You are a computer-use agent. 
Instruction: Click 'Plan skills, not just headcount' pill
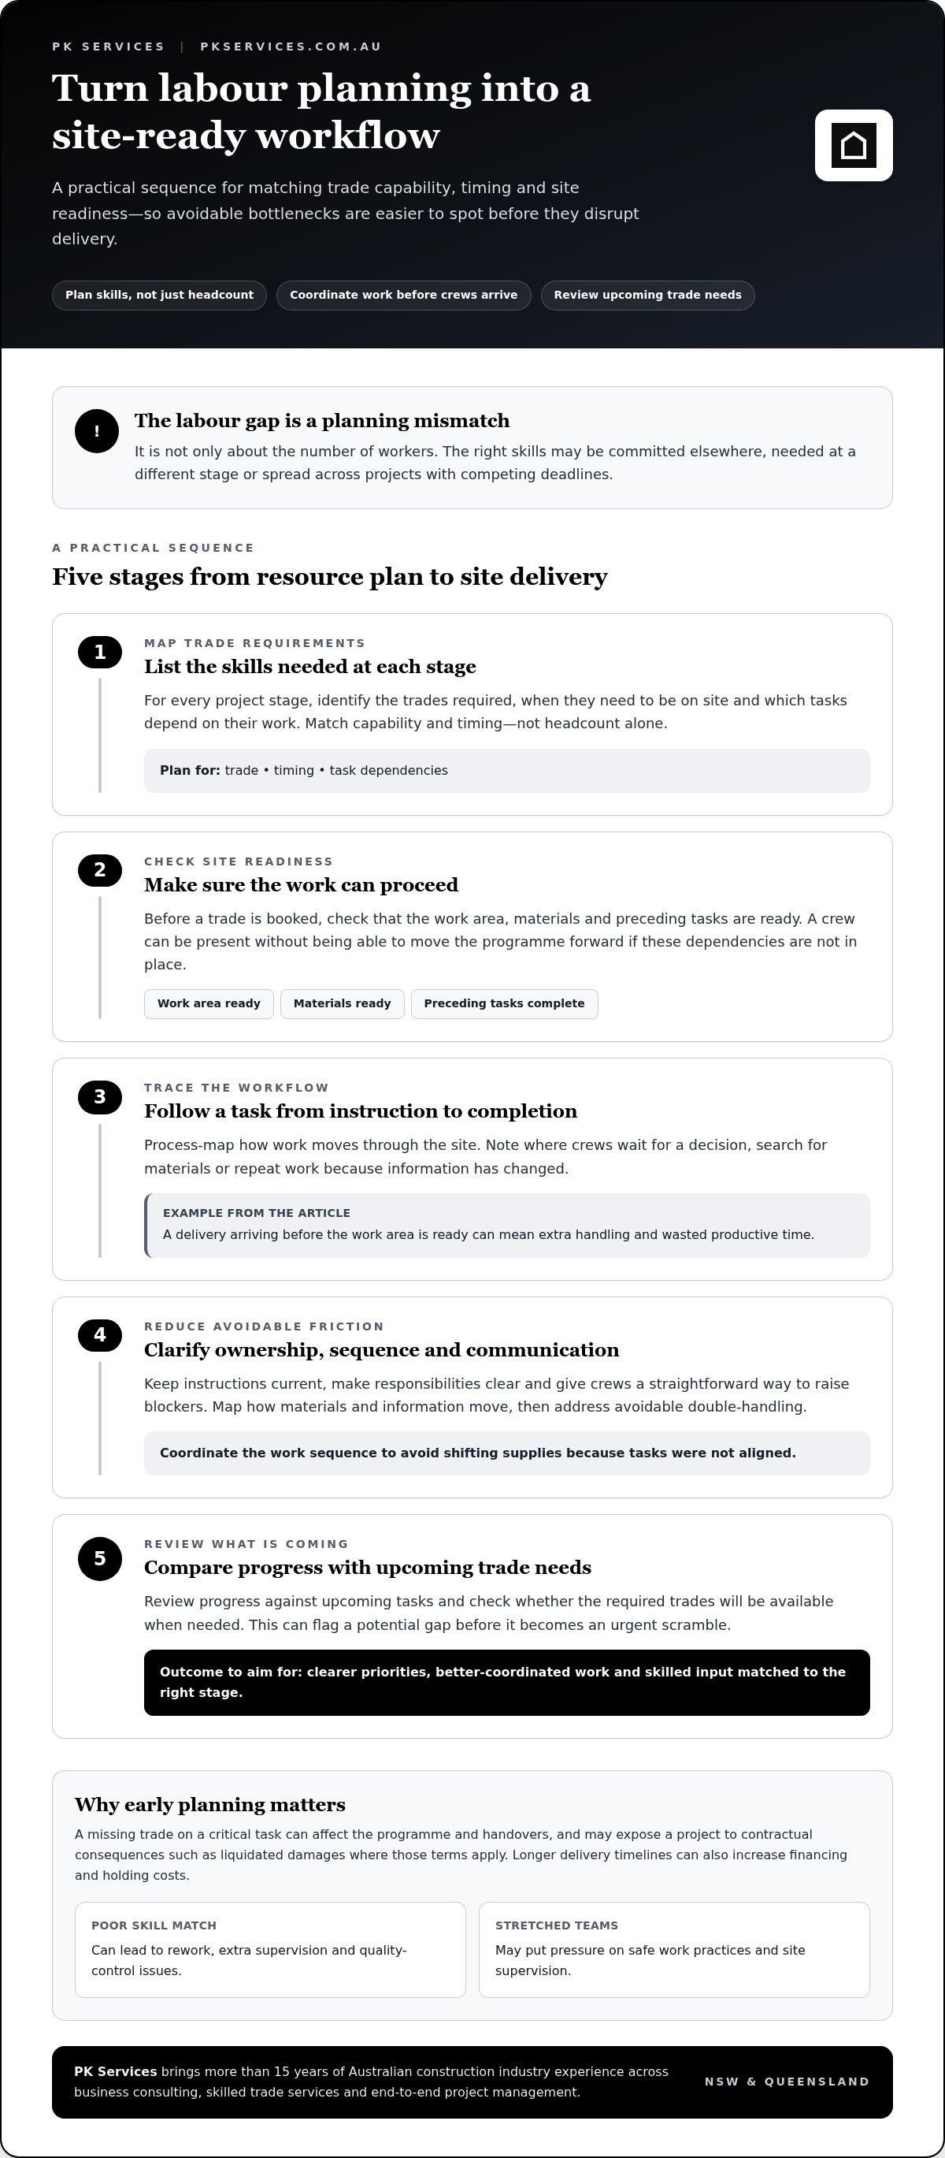coord(159,295)
